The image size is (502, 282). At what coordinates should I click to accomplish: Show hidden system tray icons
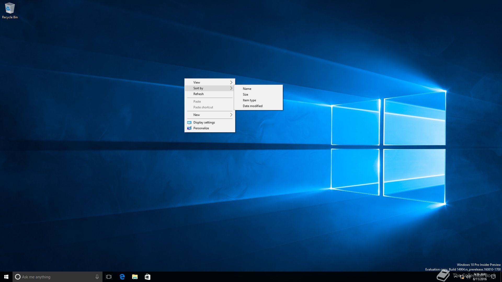pos(456,277)
